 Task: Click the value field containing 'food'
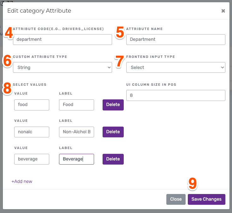coord(32,105)
